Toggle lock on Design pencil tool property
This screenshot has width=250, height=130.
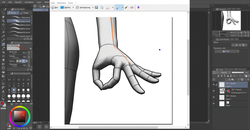tap(30, 48)
